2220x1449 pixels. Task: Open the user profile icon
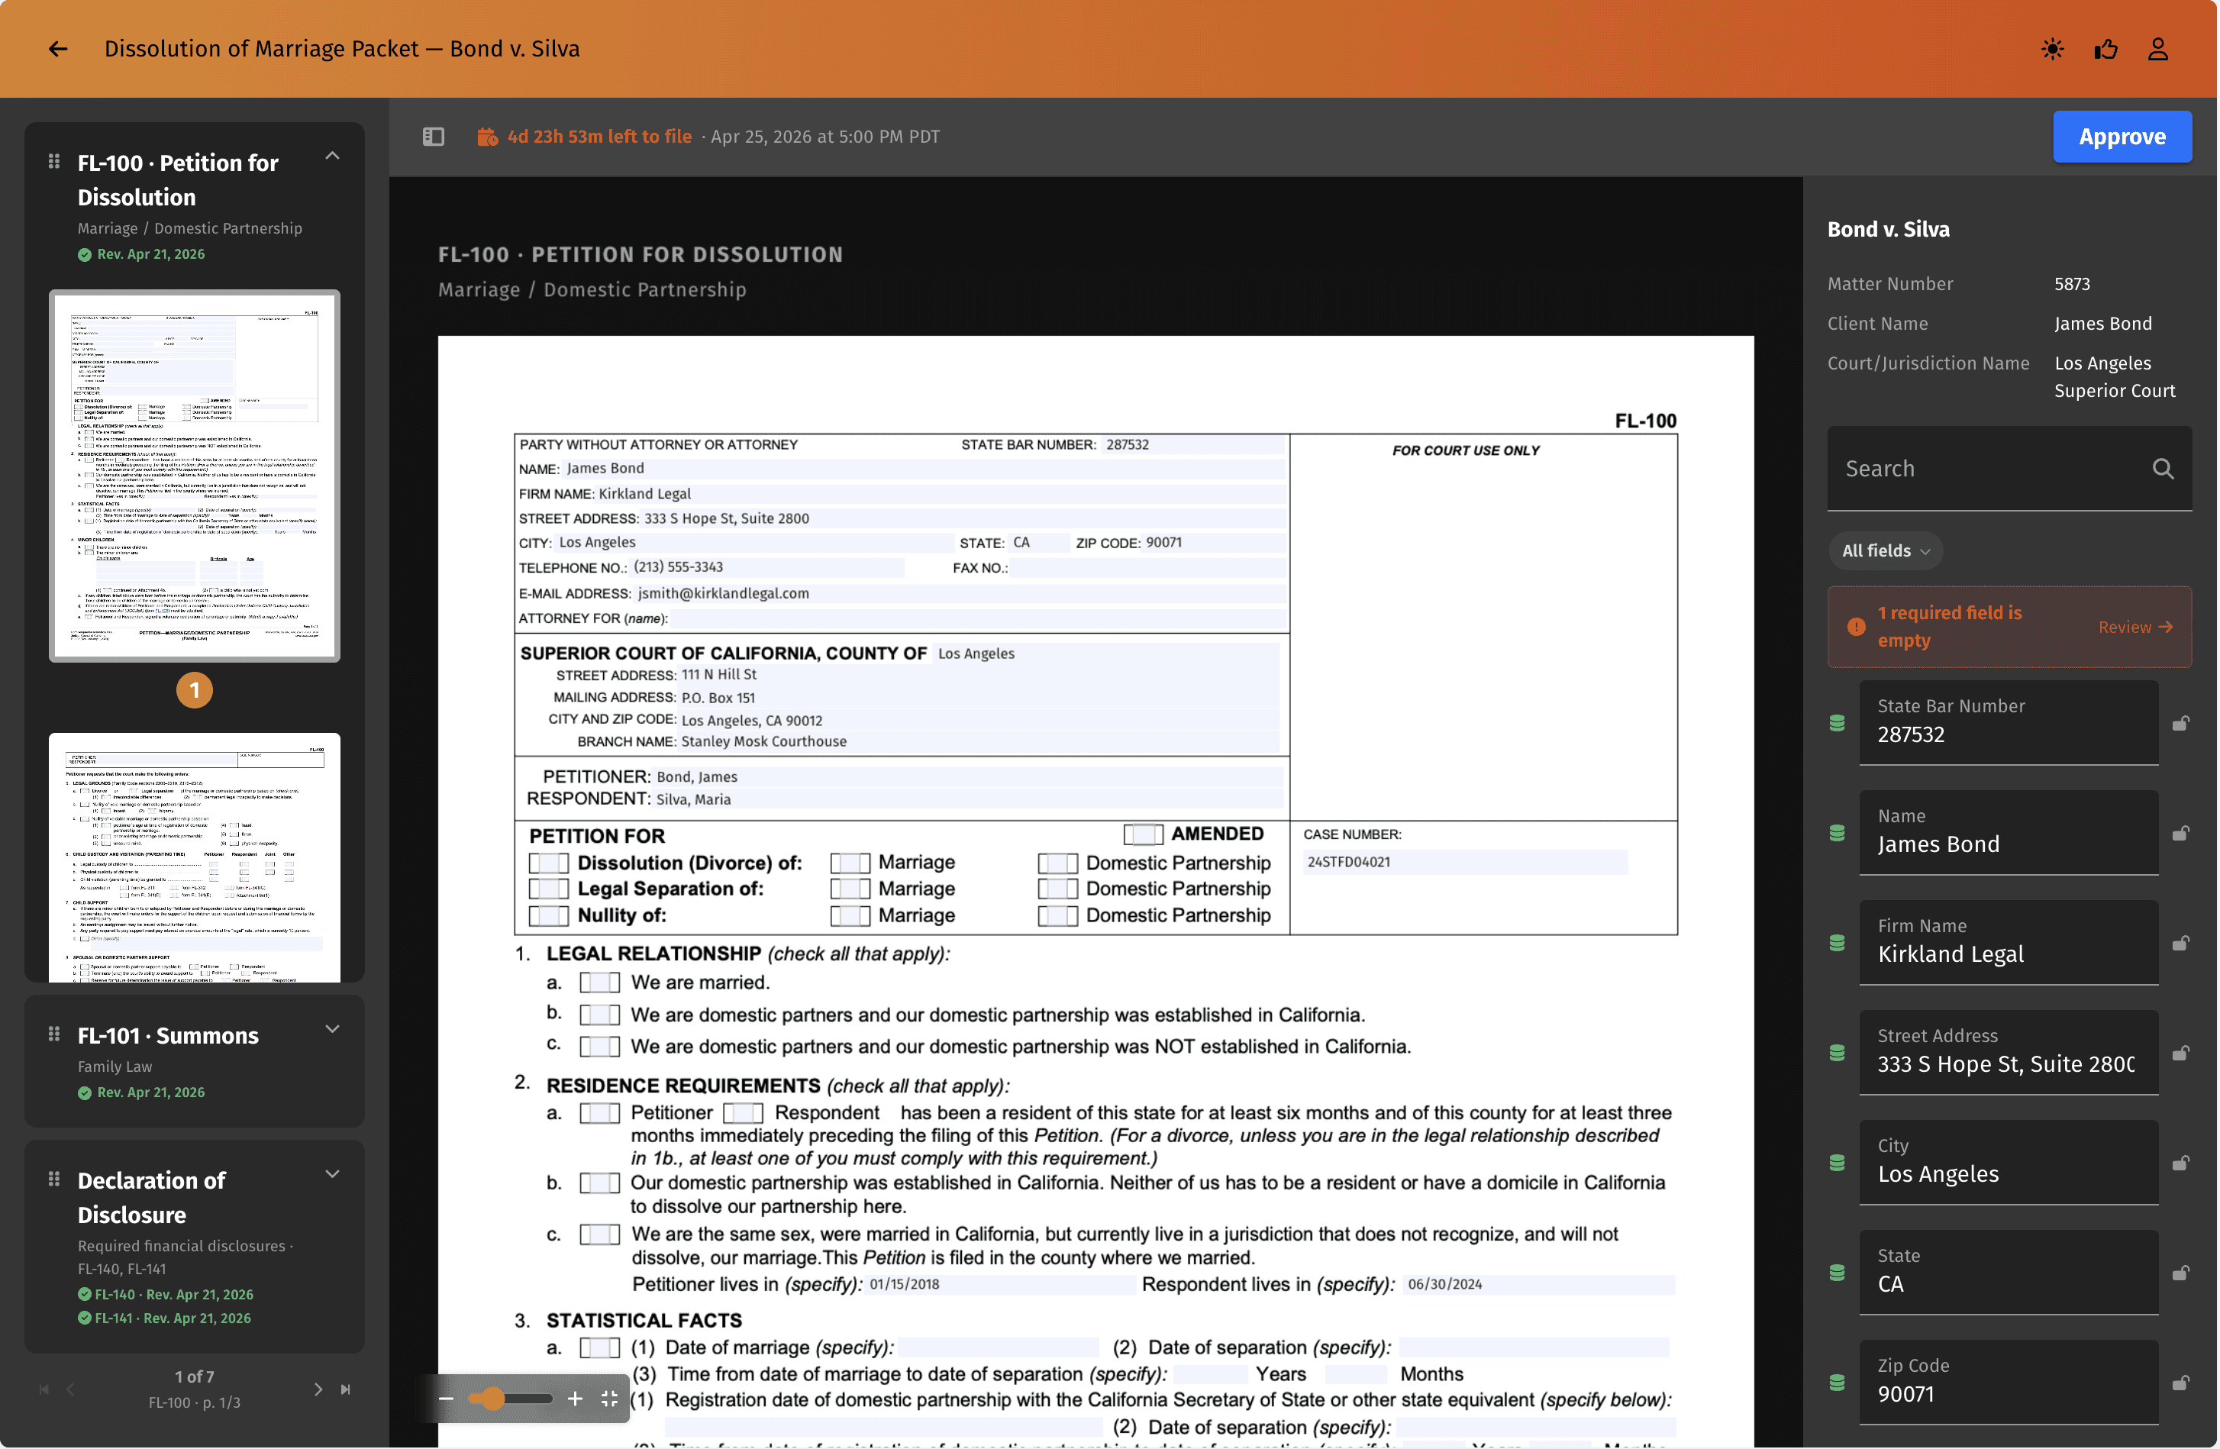(x=2157, y=49)
